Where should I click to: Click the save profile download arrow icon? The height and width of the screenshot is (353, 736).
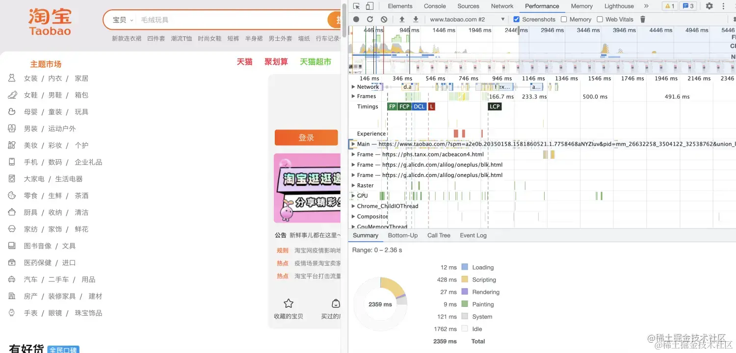pos(416,19)
